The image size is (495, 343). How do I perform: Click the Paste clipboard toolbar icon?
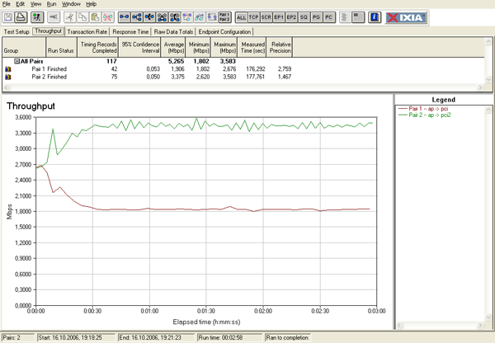95,17
